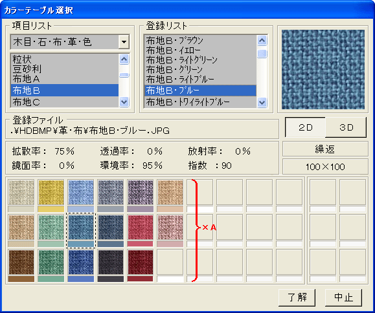
Task: Pick the pink fabric texture thumbnail
Action: click(x=170, y=227)
